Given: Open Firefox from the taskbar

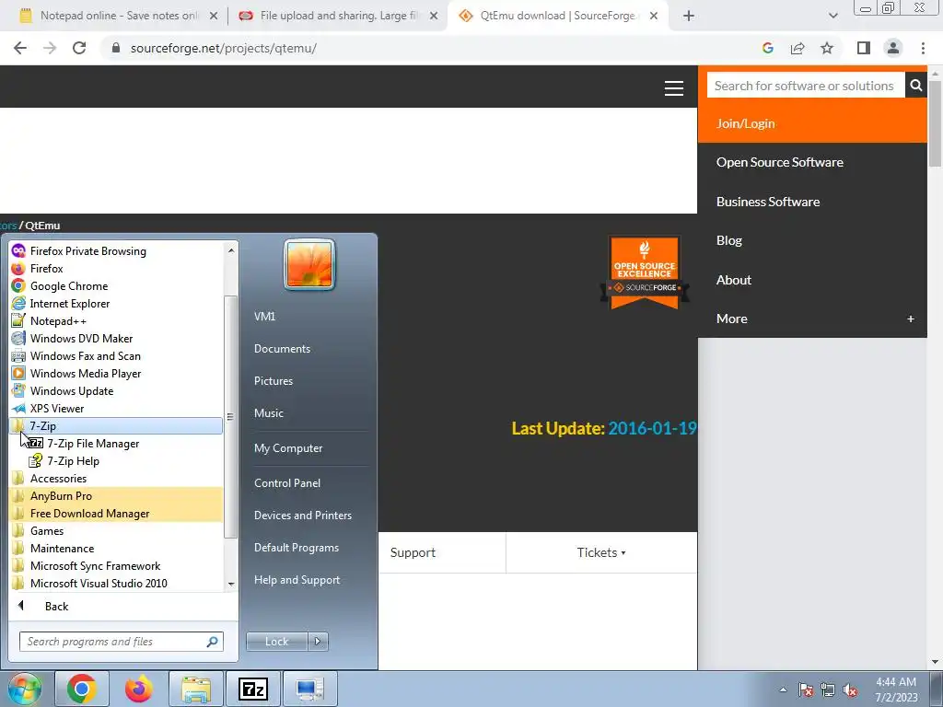Looking at the screenshot, I should 139,689.
